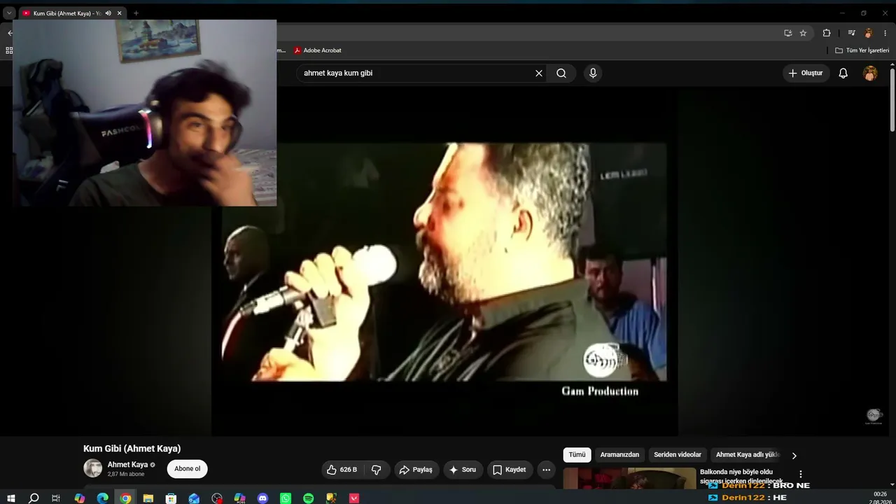This screenshot has height=504, width=896.
Task: Share the video with Paylaş
Action: 416,470
